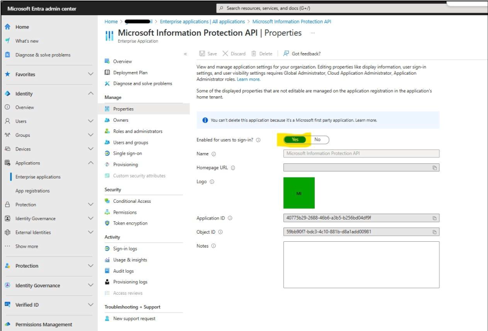
Task: Collapse the Applications submenu chevron
Action: click(x=91, y=163)
